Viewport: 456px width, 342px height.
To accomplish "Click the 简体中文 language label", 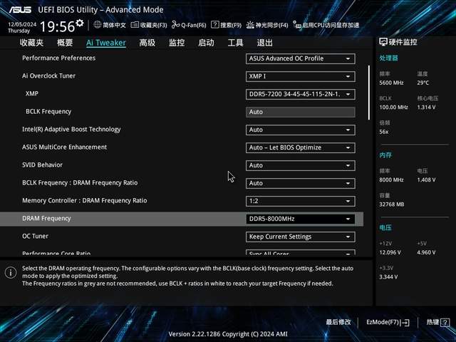I will pyautogui.click(x=114, y=25).
